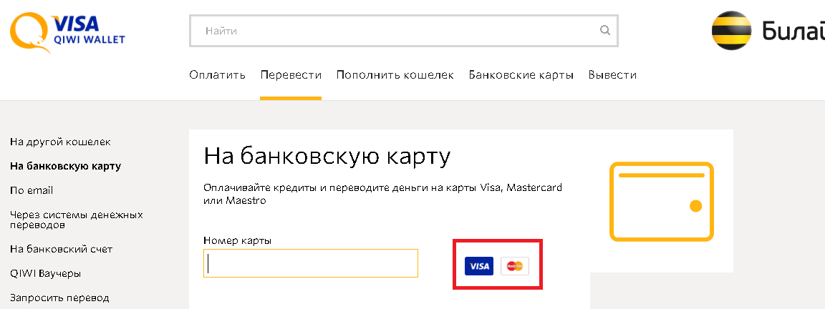This screenshot has width=825, height=309.
Task: Select На банковскую карту sidebar link
Action: [x=65, y=166]
